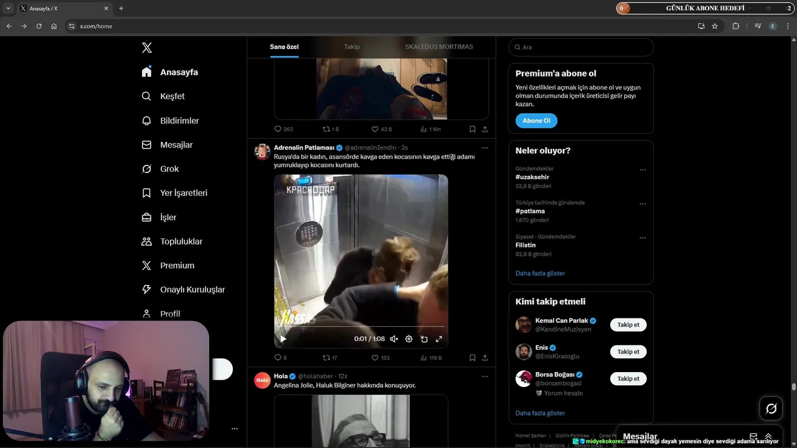Open Hola account avatar
Image resolution: width=797 pixels, height=448 pixels.
click(262, 380)
